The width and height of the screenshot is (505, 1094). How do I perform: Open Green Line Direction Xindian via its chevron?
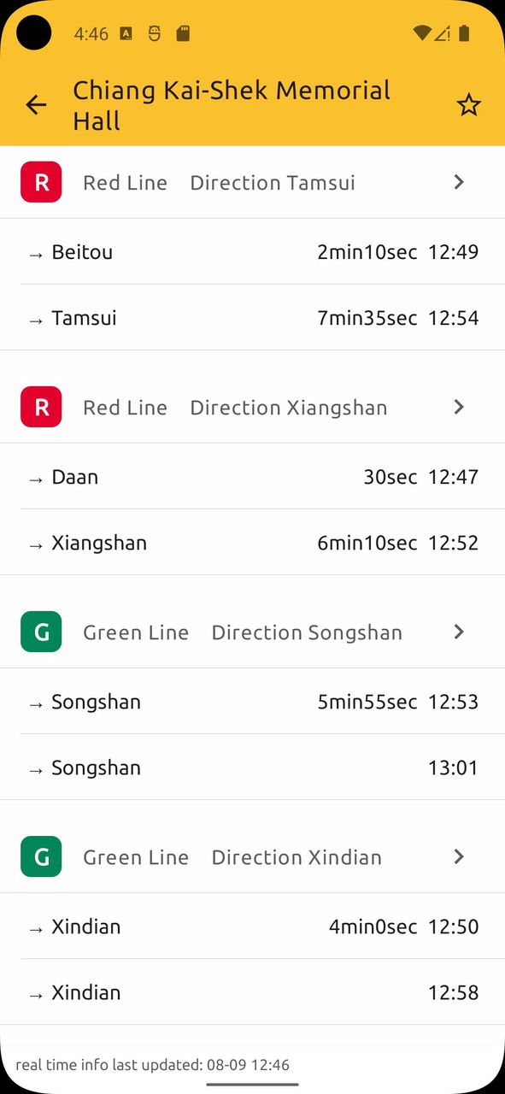(x=459, y=856)
